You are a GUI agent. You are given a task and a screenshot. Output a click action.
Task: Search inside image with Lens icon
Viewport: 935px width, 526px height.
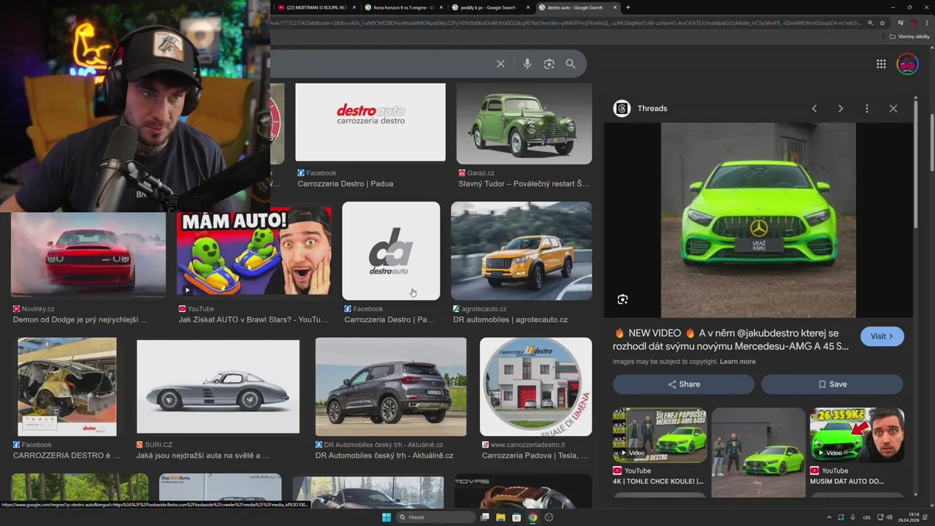click(622, 300)
